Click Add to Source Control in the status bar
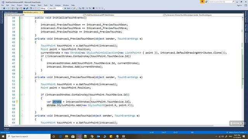Viewport: 248px width, 139px height. click(236, 132)
